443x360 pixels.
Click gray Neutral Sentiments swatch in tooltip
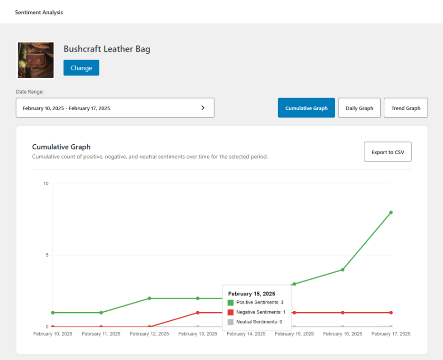tap(231, 322)
